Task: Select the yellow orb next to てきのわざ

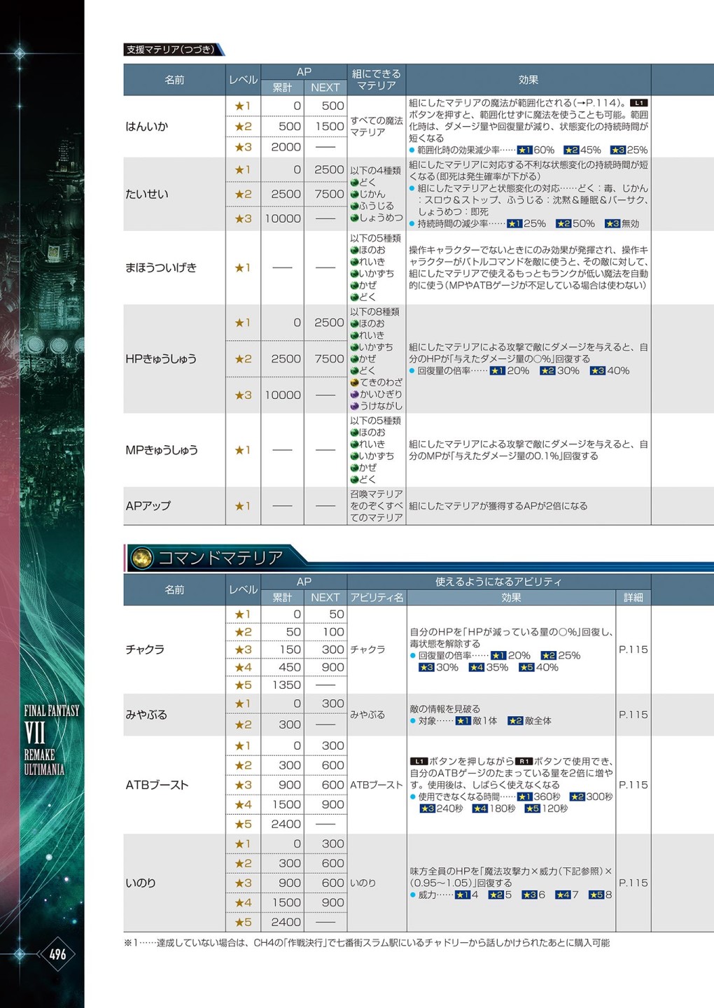Action: pos(354,382)
